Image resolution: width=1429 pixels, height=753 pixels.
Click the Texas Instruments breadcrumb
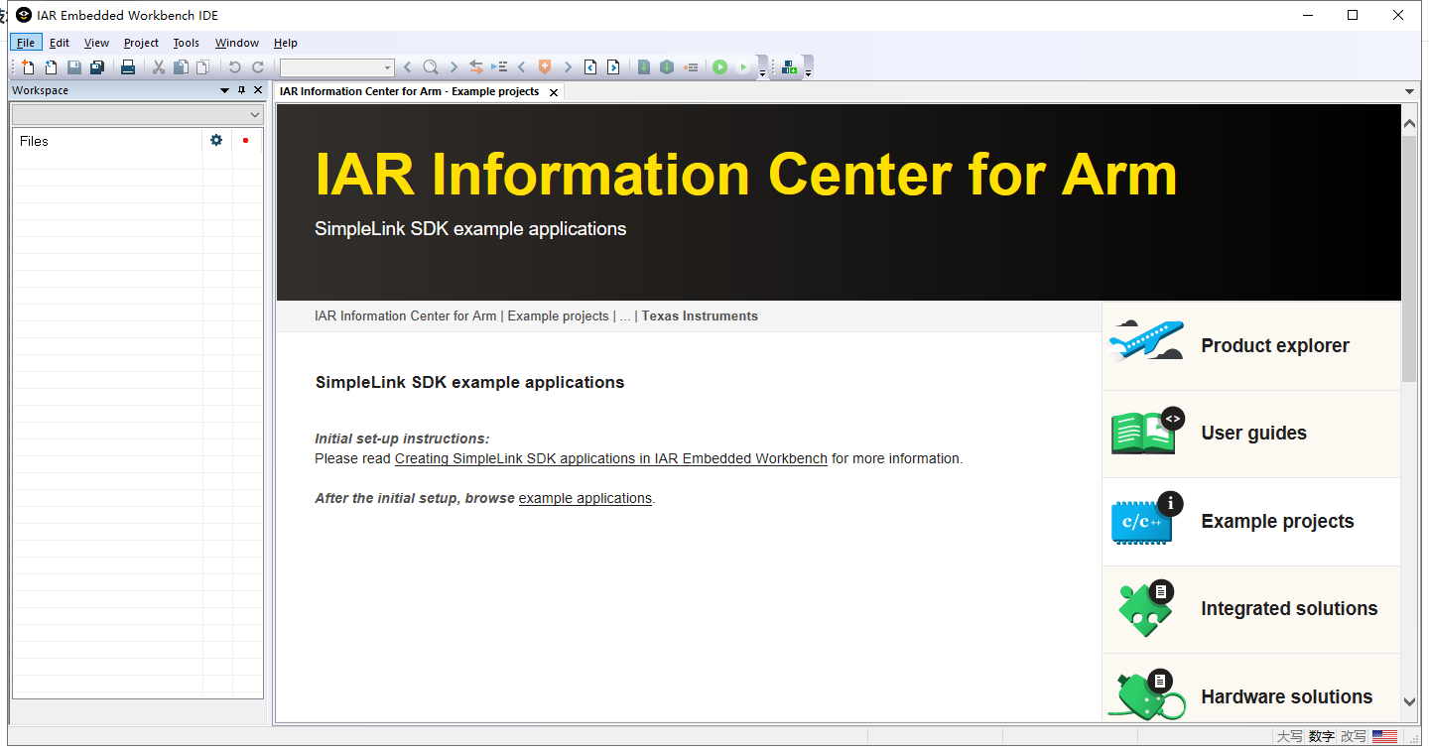[700, 316]
